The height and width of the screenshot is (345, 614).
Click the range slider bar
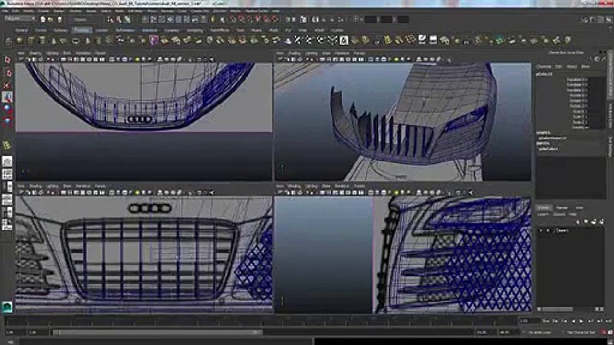[157, 332]
